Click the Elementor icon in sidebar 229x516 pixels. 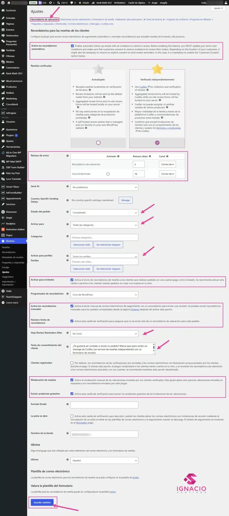tap(3, 212)
